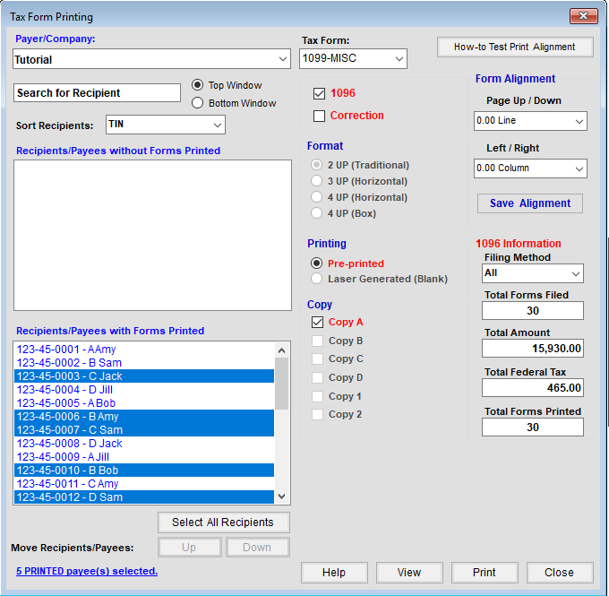Select recipient 123-45-0004 - D Jill

pos(144,390)
